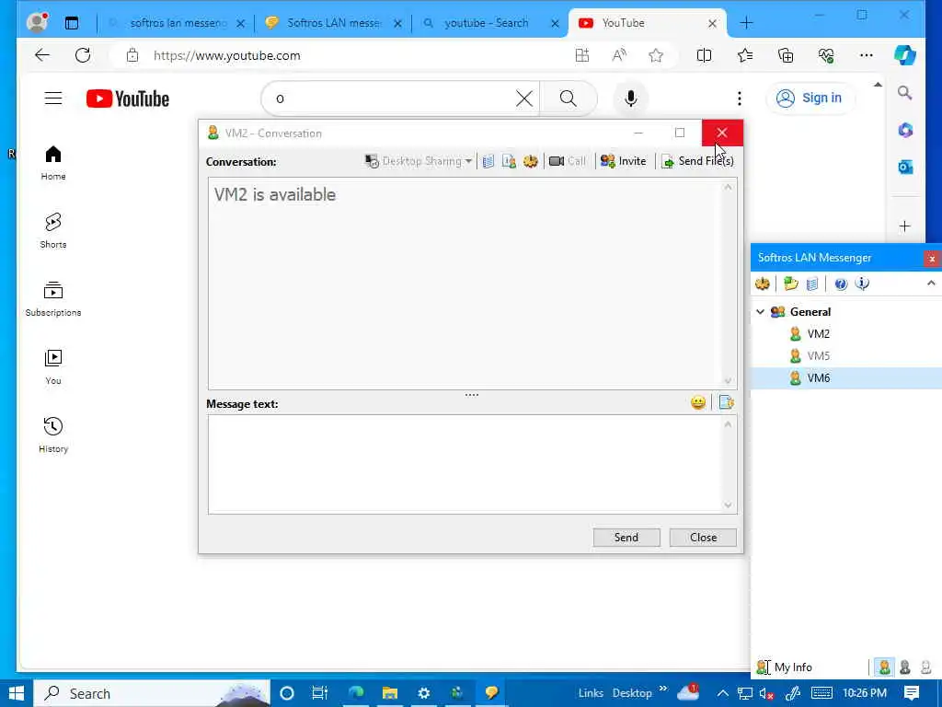Click the Close button in conversation window

click(703, 538)
